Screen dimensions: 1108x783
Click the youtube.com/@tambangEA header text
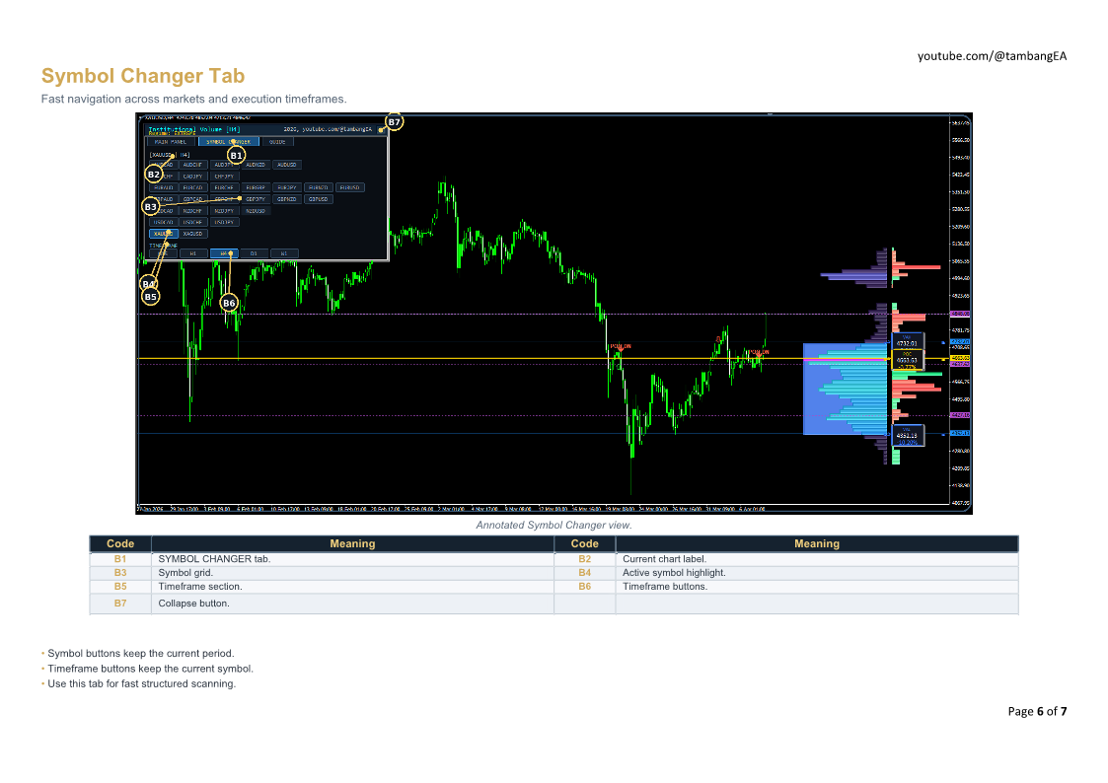click(993, 56)
